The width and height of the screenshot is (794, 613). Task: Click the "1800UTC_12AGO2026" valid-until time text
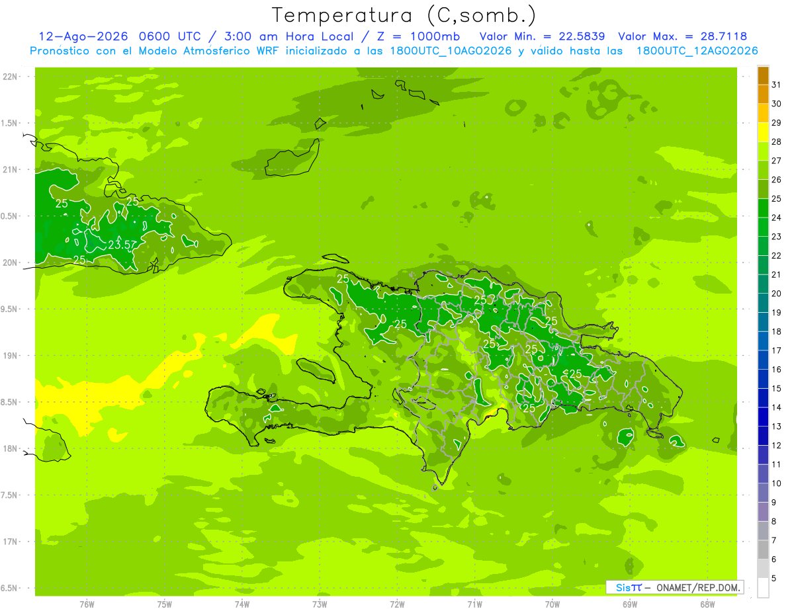pyautogui.click(x=697, y=51)
